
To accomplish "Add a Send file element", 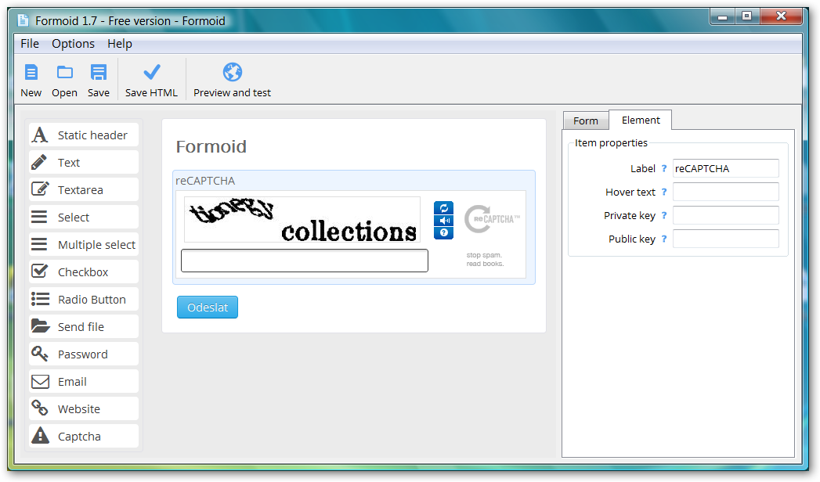I will (x=85, y=326).
